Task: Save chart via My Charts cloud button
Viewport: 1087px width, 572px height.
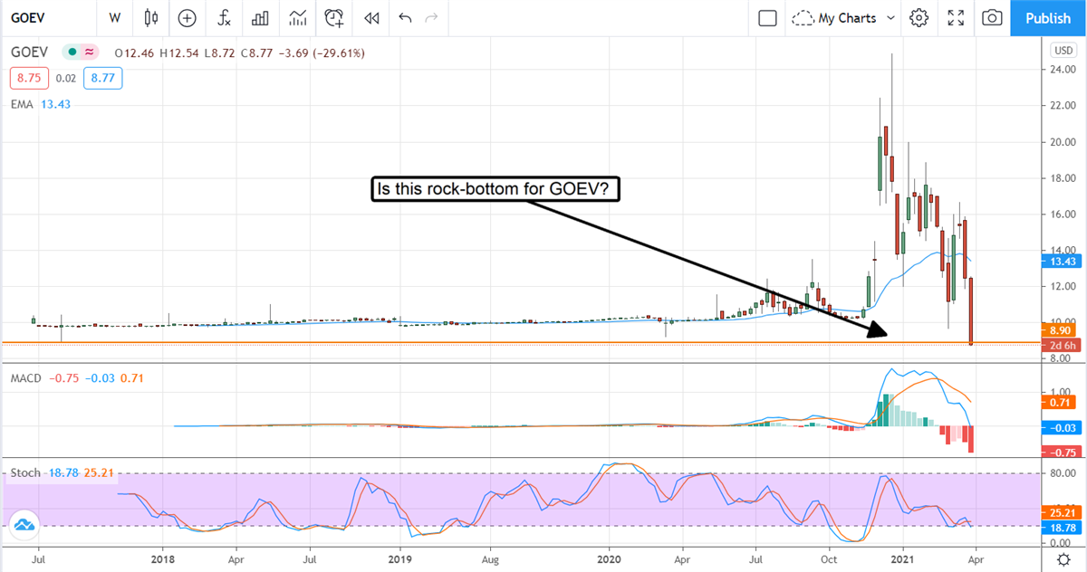Action: (834, 17)
